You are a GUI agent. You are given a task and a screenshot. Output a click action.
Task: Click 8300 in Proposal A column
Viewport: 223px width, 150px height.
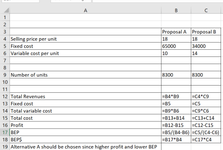[x=176, y=75]
